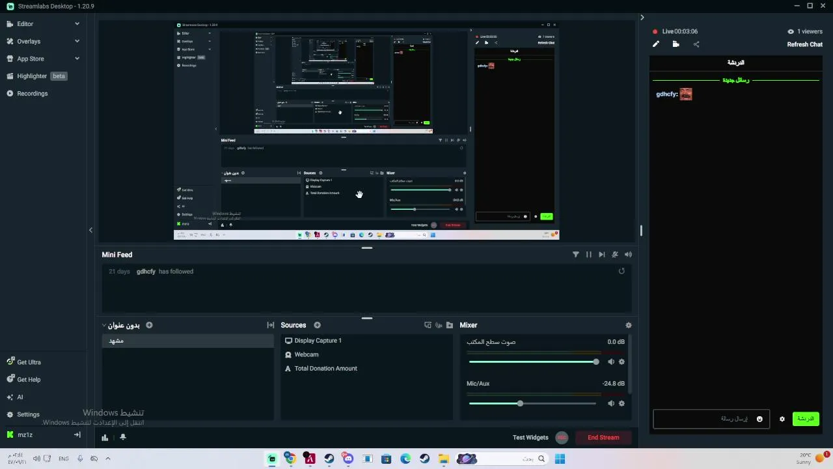The width and height of the screenshot is (833, 469).
Task: Add a new scene with plus icon
Action: click(x=149, y=325)
